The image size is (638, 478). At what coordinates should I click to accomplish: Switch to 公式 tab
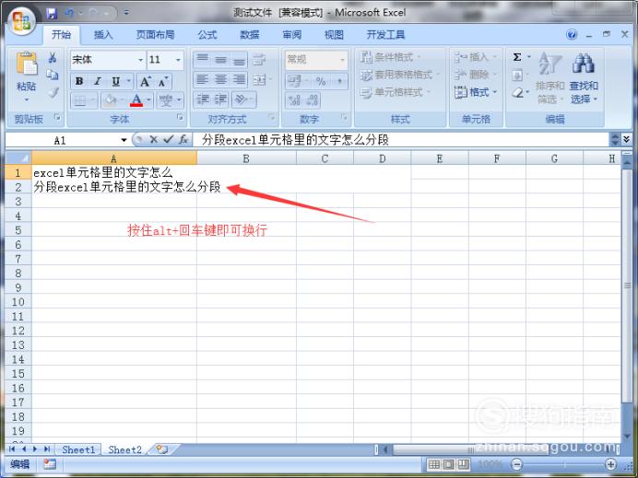[x=207, y=35]
